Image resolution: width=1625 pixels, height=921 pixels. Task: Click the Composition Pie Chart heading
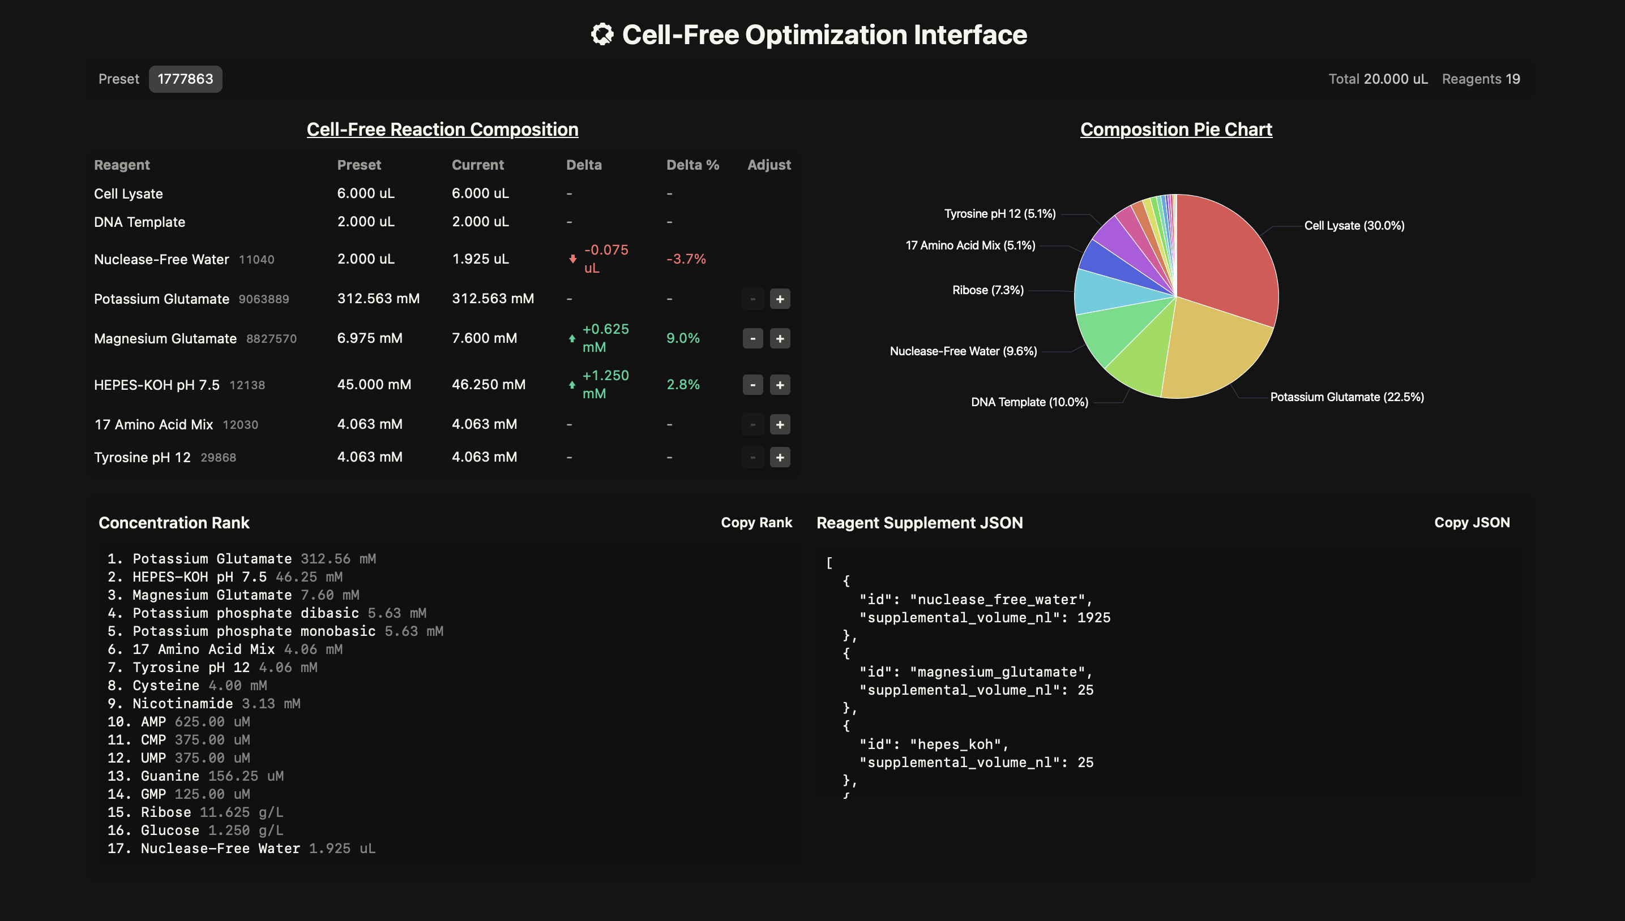[1175, 129]
